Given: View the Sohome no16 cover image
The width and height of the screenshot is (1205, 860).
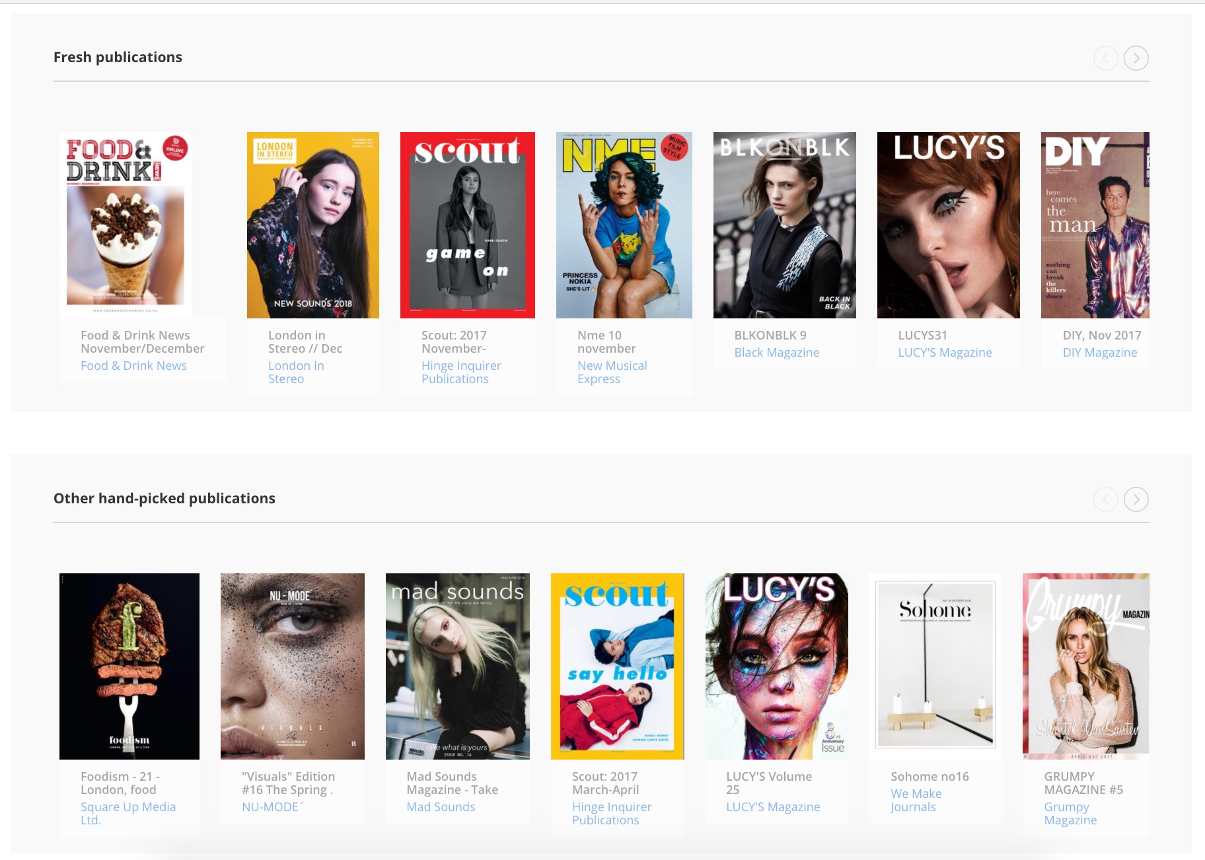Looking at the screenshot, I should 935,666.
